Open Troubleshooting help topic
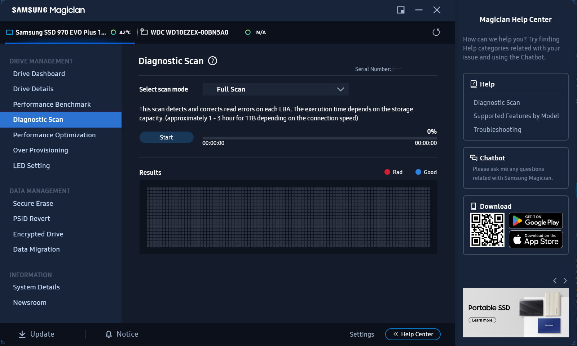 pos(497,130)
